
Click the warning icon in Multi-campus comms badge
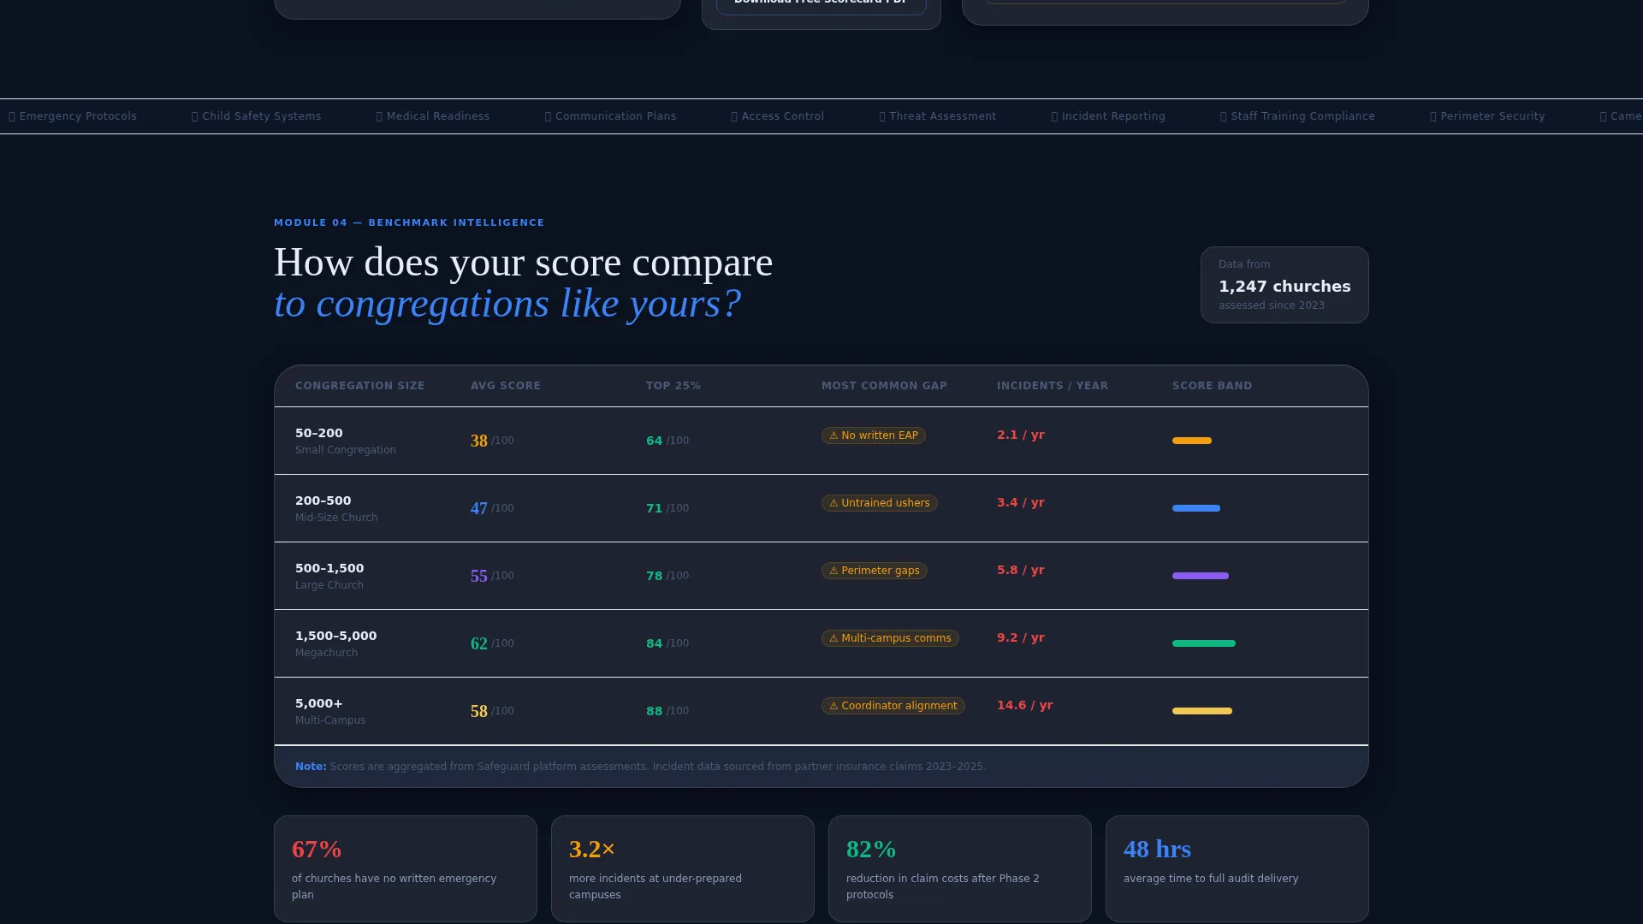click(833, 639)
